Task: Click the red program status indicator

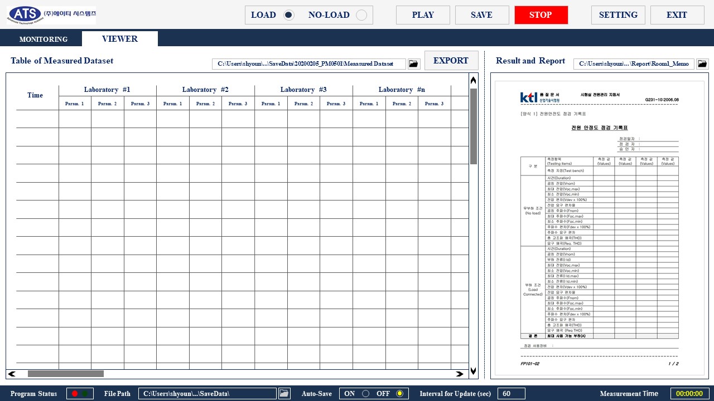Action: (75, 394)
